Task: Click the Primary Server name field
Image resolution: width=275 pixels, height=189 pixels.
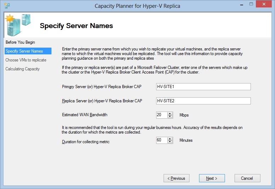Action: [203, 87]
